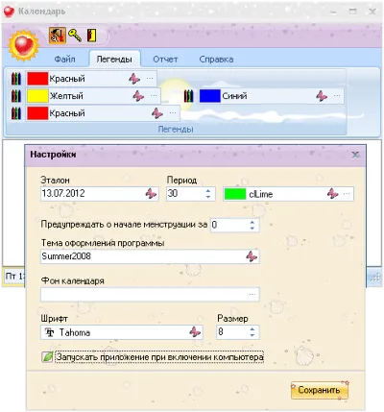This screenshot has height=412, width=384.
Task: Toggle the autostart leaf checkbox
Action: coord(47,357)
